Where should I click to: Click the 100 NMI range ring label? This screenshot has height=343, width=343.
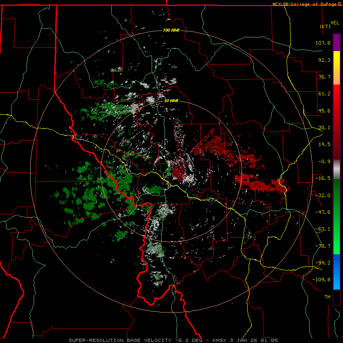click(x=171, y=30)
